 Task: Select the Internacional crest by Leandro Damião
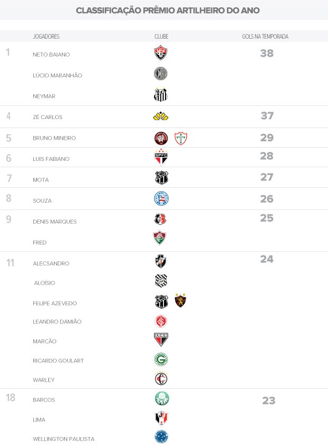161,321
